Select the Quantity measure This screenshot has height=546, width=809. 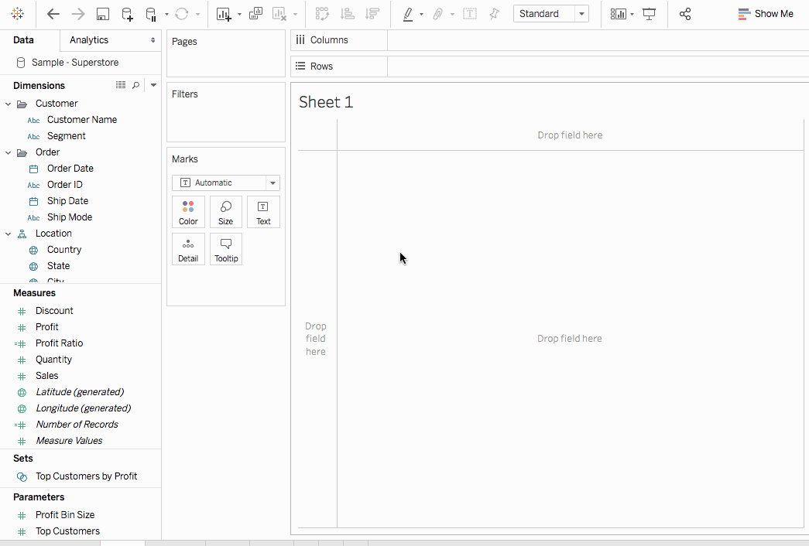tap(53, 360)
